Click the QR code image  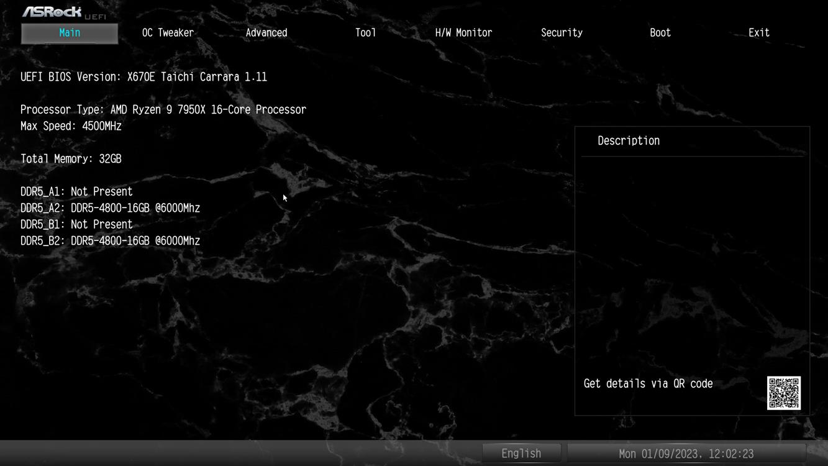tap(784, 393)
